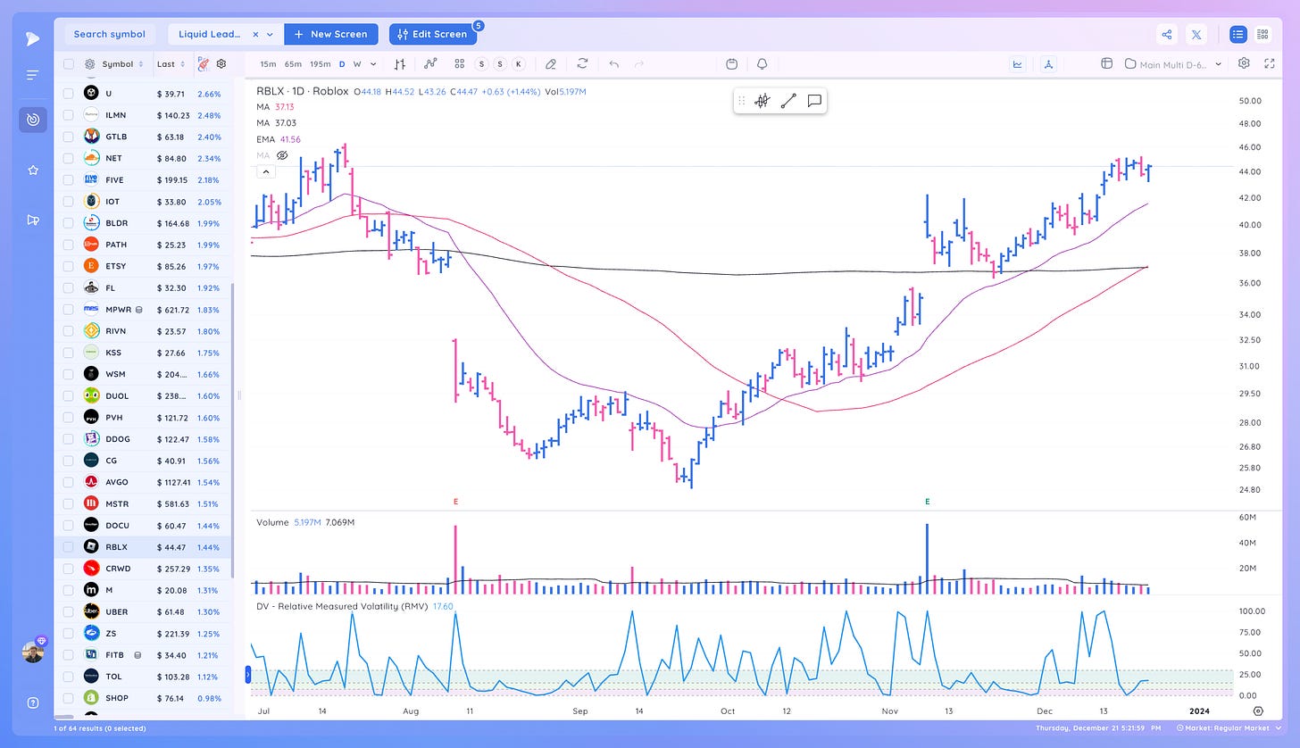The width and height of the screenshot is (1300, 748).
Task: Click the Deepvue logo in the sidebar
Action: tap(32, 37)
